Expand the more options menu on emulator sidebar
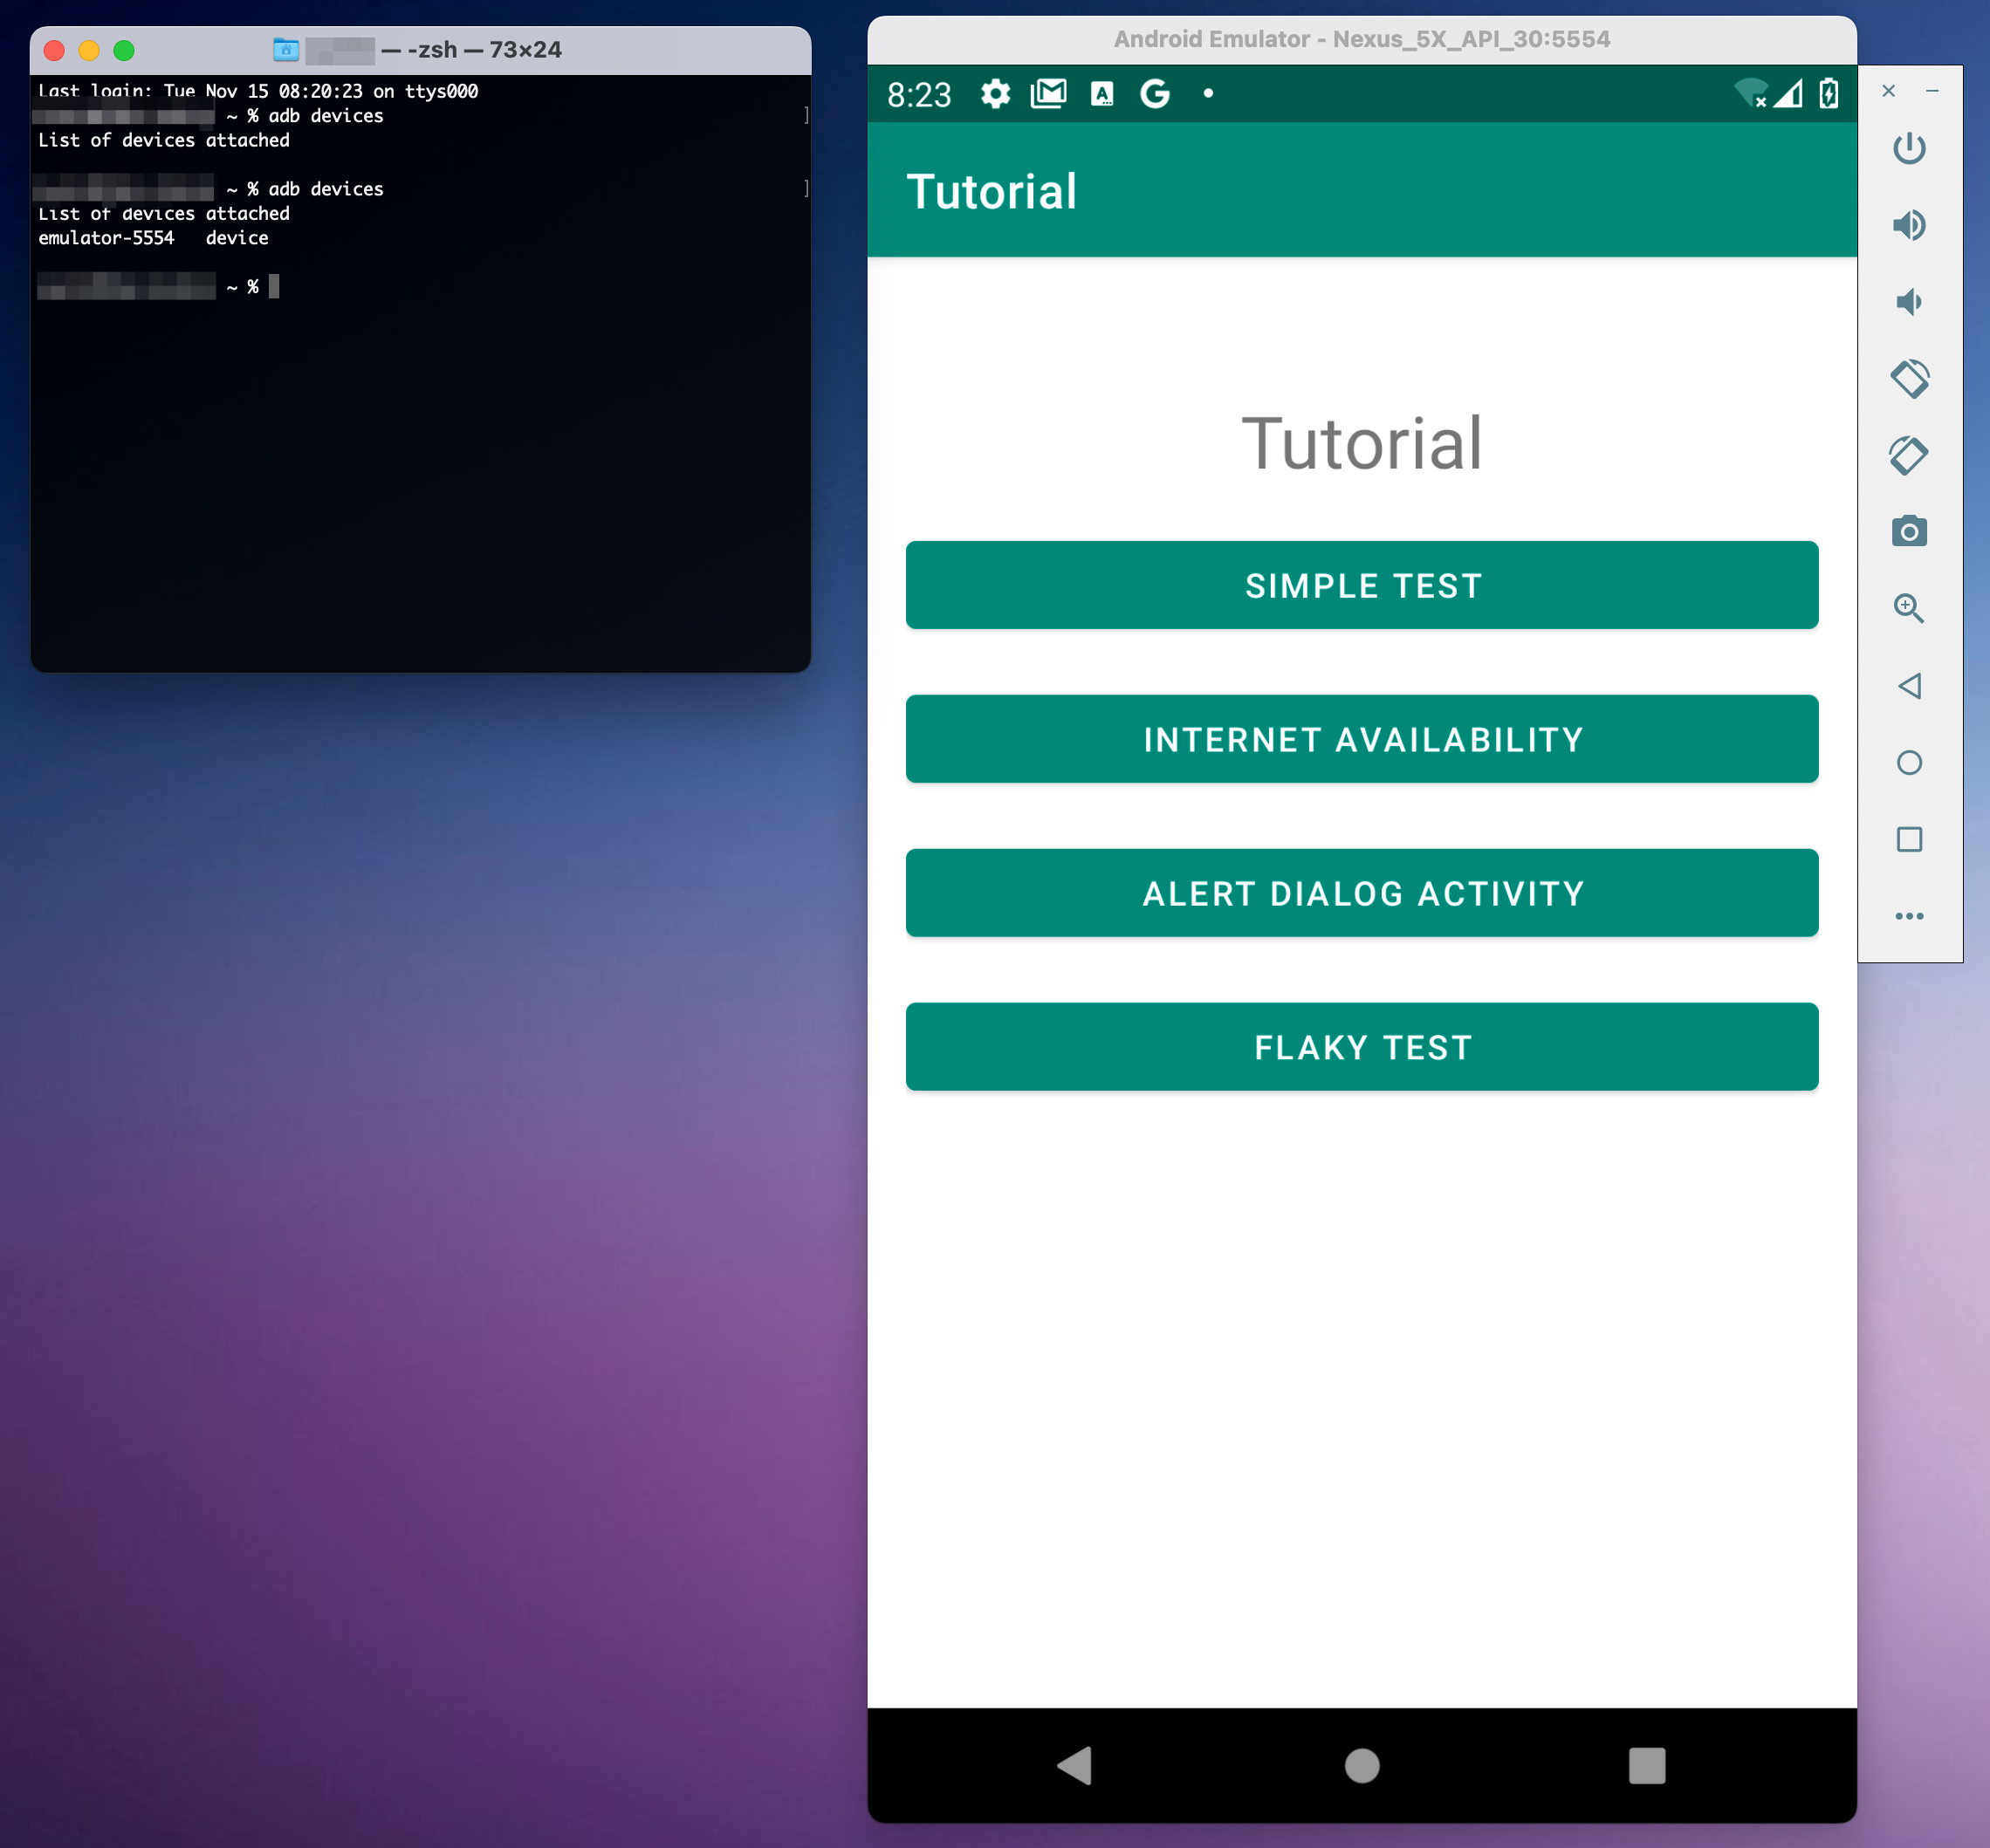This screenshot has height=1848, width=1990. (1908, 915)
